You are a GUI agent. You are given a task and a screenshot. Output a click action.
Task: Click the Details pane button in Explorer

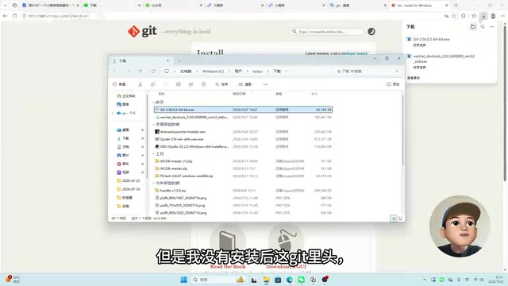(393, 84)
